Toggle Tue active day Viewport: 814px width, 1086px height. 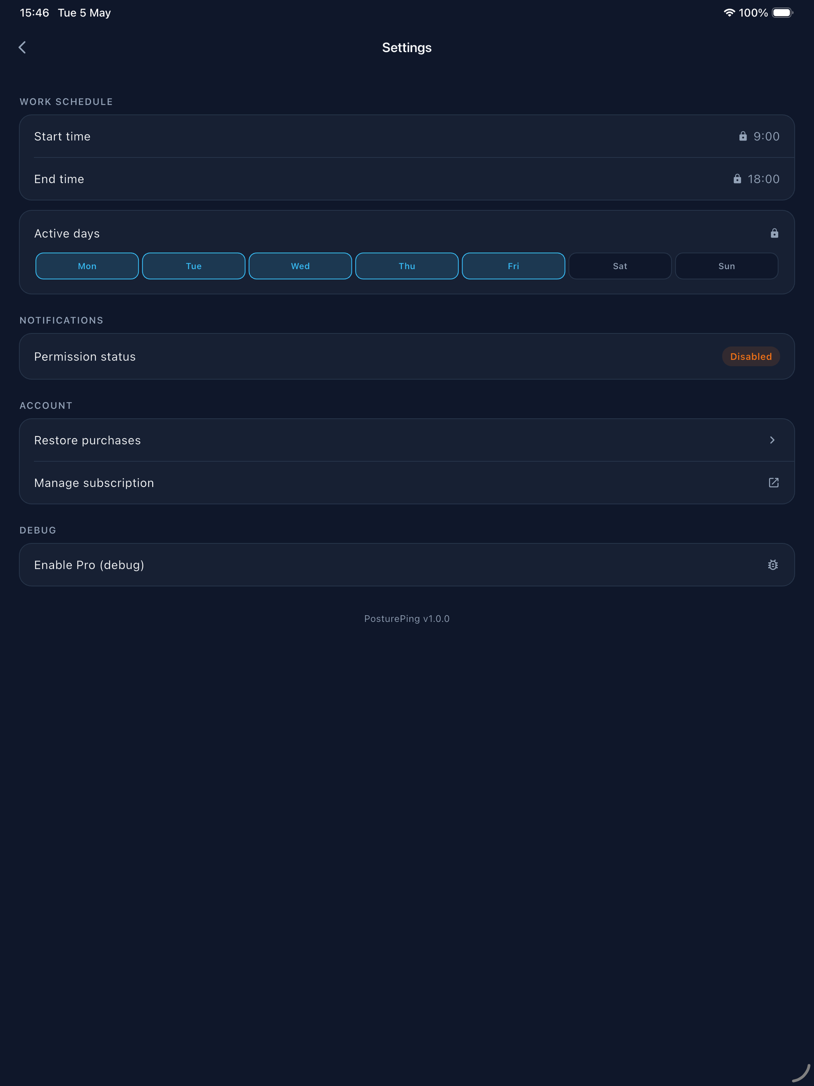pyautogui.click(x=194, y=266)
